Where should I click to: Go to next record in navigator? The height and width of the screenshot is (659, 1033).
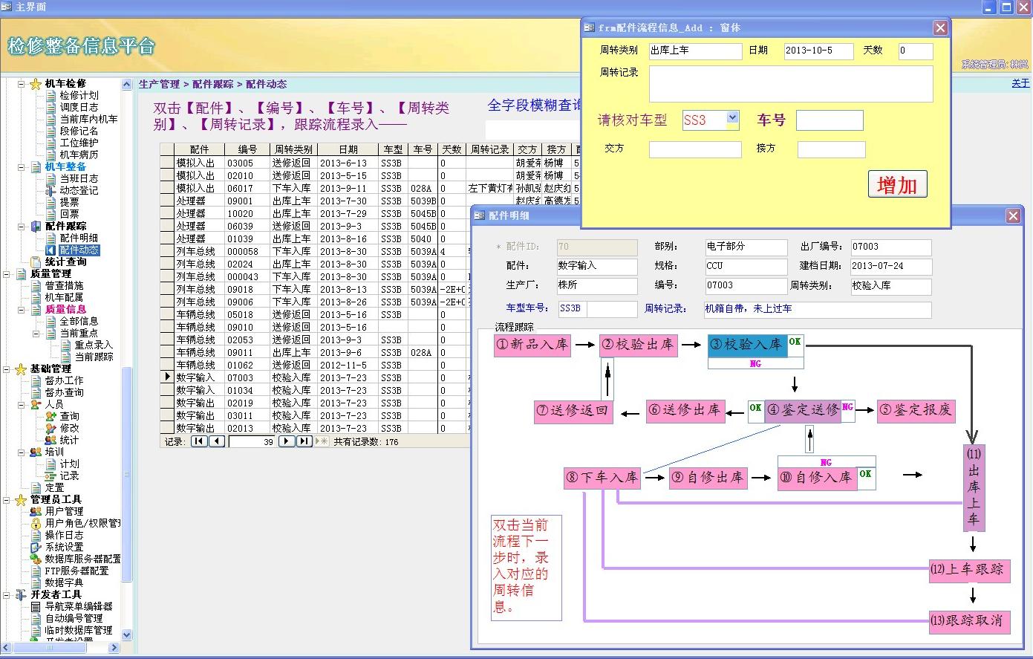pyautogui.click(x=287, y=441)
